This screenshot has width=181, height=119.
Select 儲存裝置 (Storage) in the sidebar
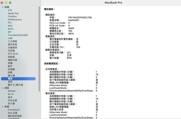tap(13, 44)
